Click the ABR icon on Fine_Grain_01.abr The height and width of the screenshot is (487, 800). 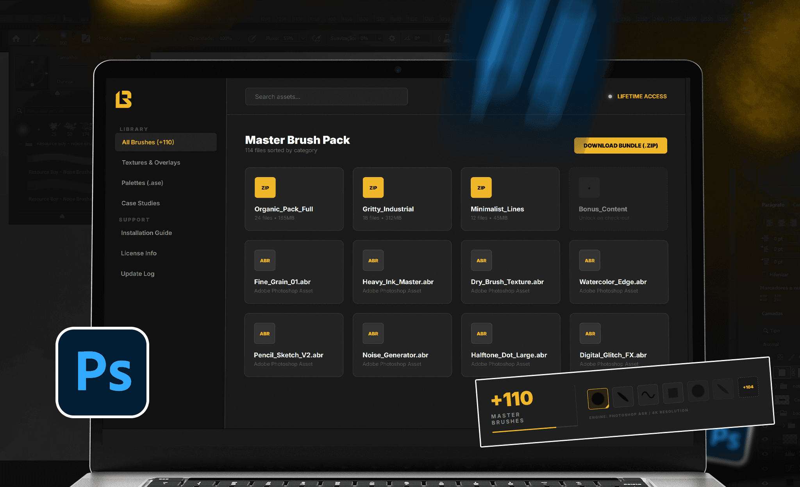point(265,260)
